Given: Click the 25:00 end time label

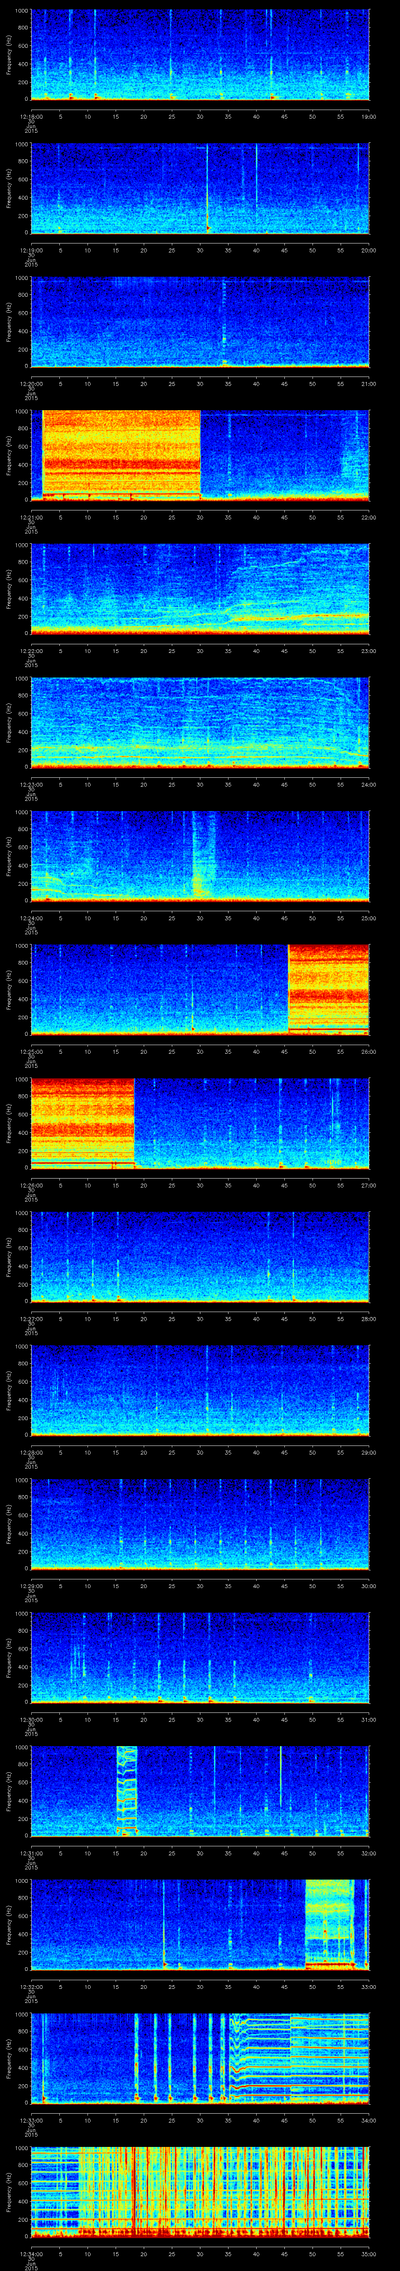Looking at the screenshot, I should coord(369,918).
